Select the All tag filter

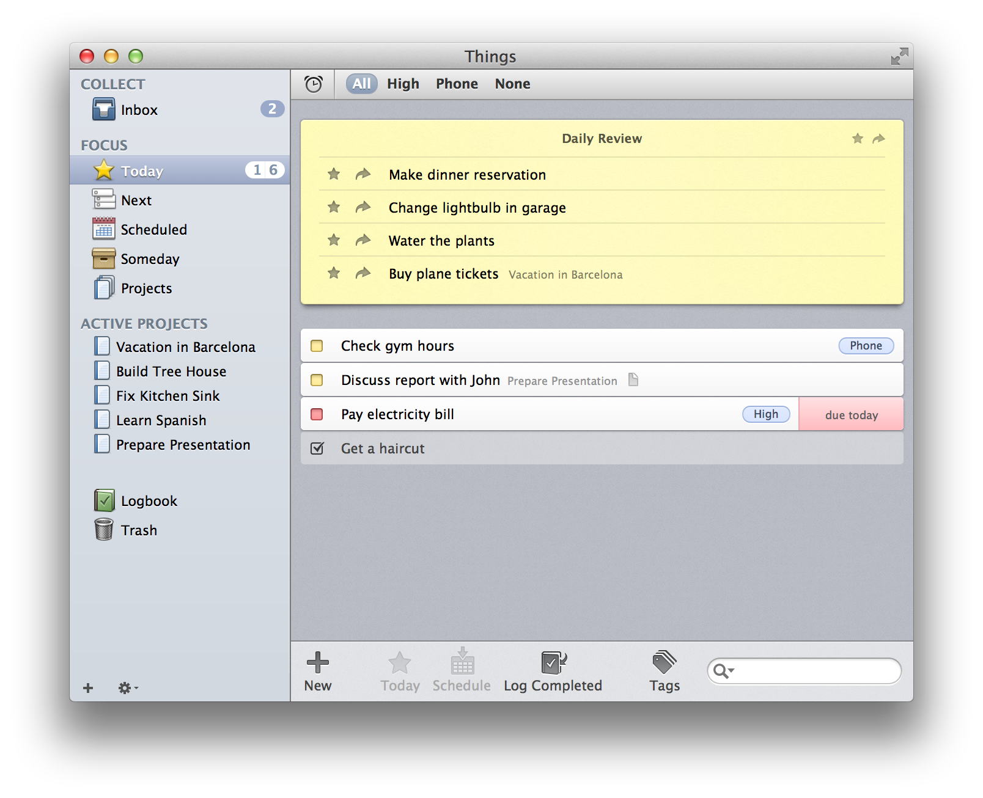pos(361,84)
